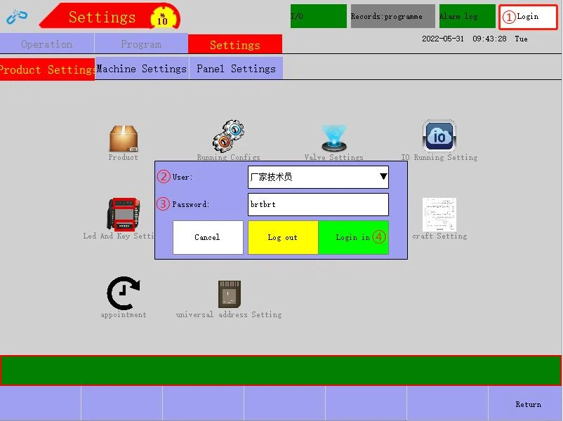The image size is (563, 421).
Task: Open the craft Setting document icon
Action: [439, 214]
